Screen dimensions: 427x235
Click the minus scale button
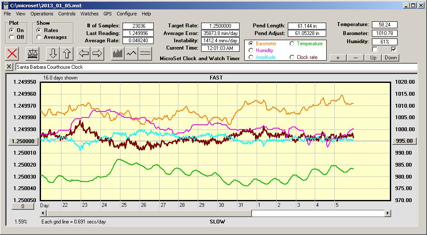coord(356,58)
